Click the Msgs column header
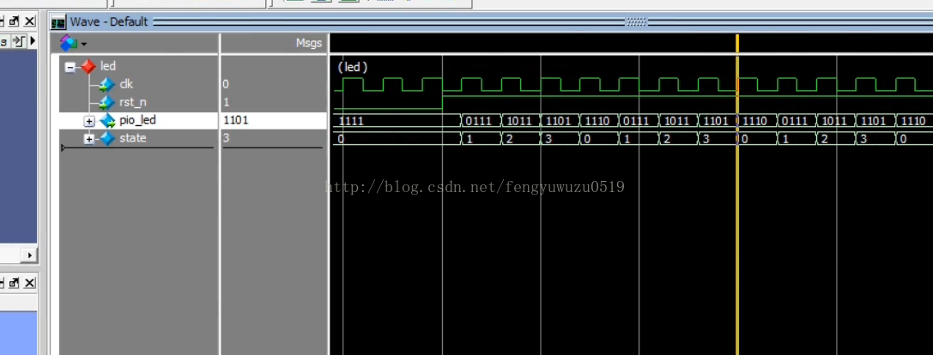The image size is (933, 355). pos(309,43)
